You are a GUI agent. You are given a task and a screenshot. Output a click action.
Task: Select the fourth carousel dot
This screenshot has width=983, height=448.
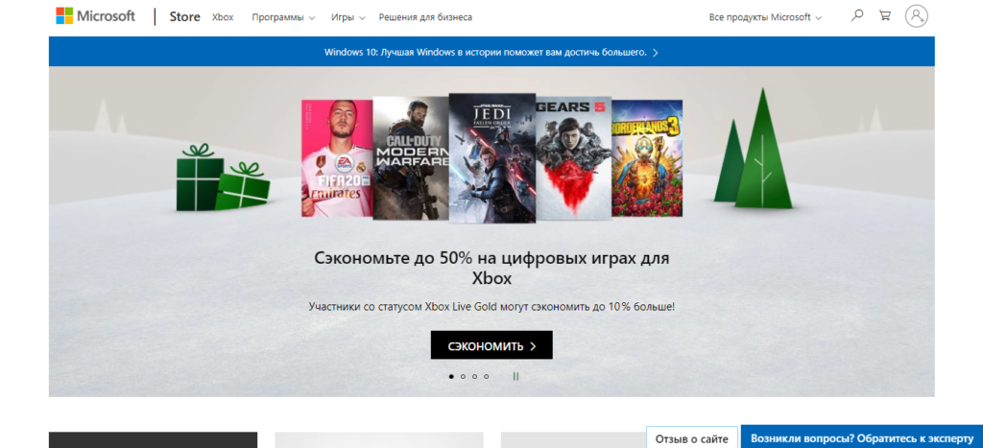(x=487, y=377)
